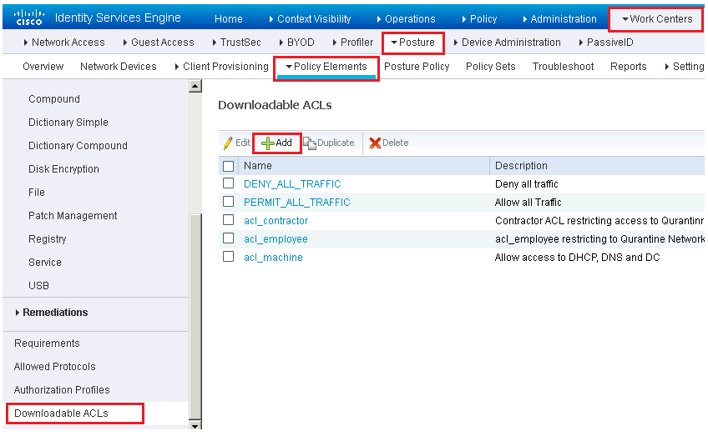Viewport: 708px width, 436px height.
Task: Select Service in the sidebar
Action: pyautogui.click(x=45, y=263)
